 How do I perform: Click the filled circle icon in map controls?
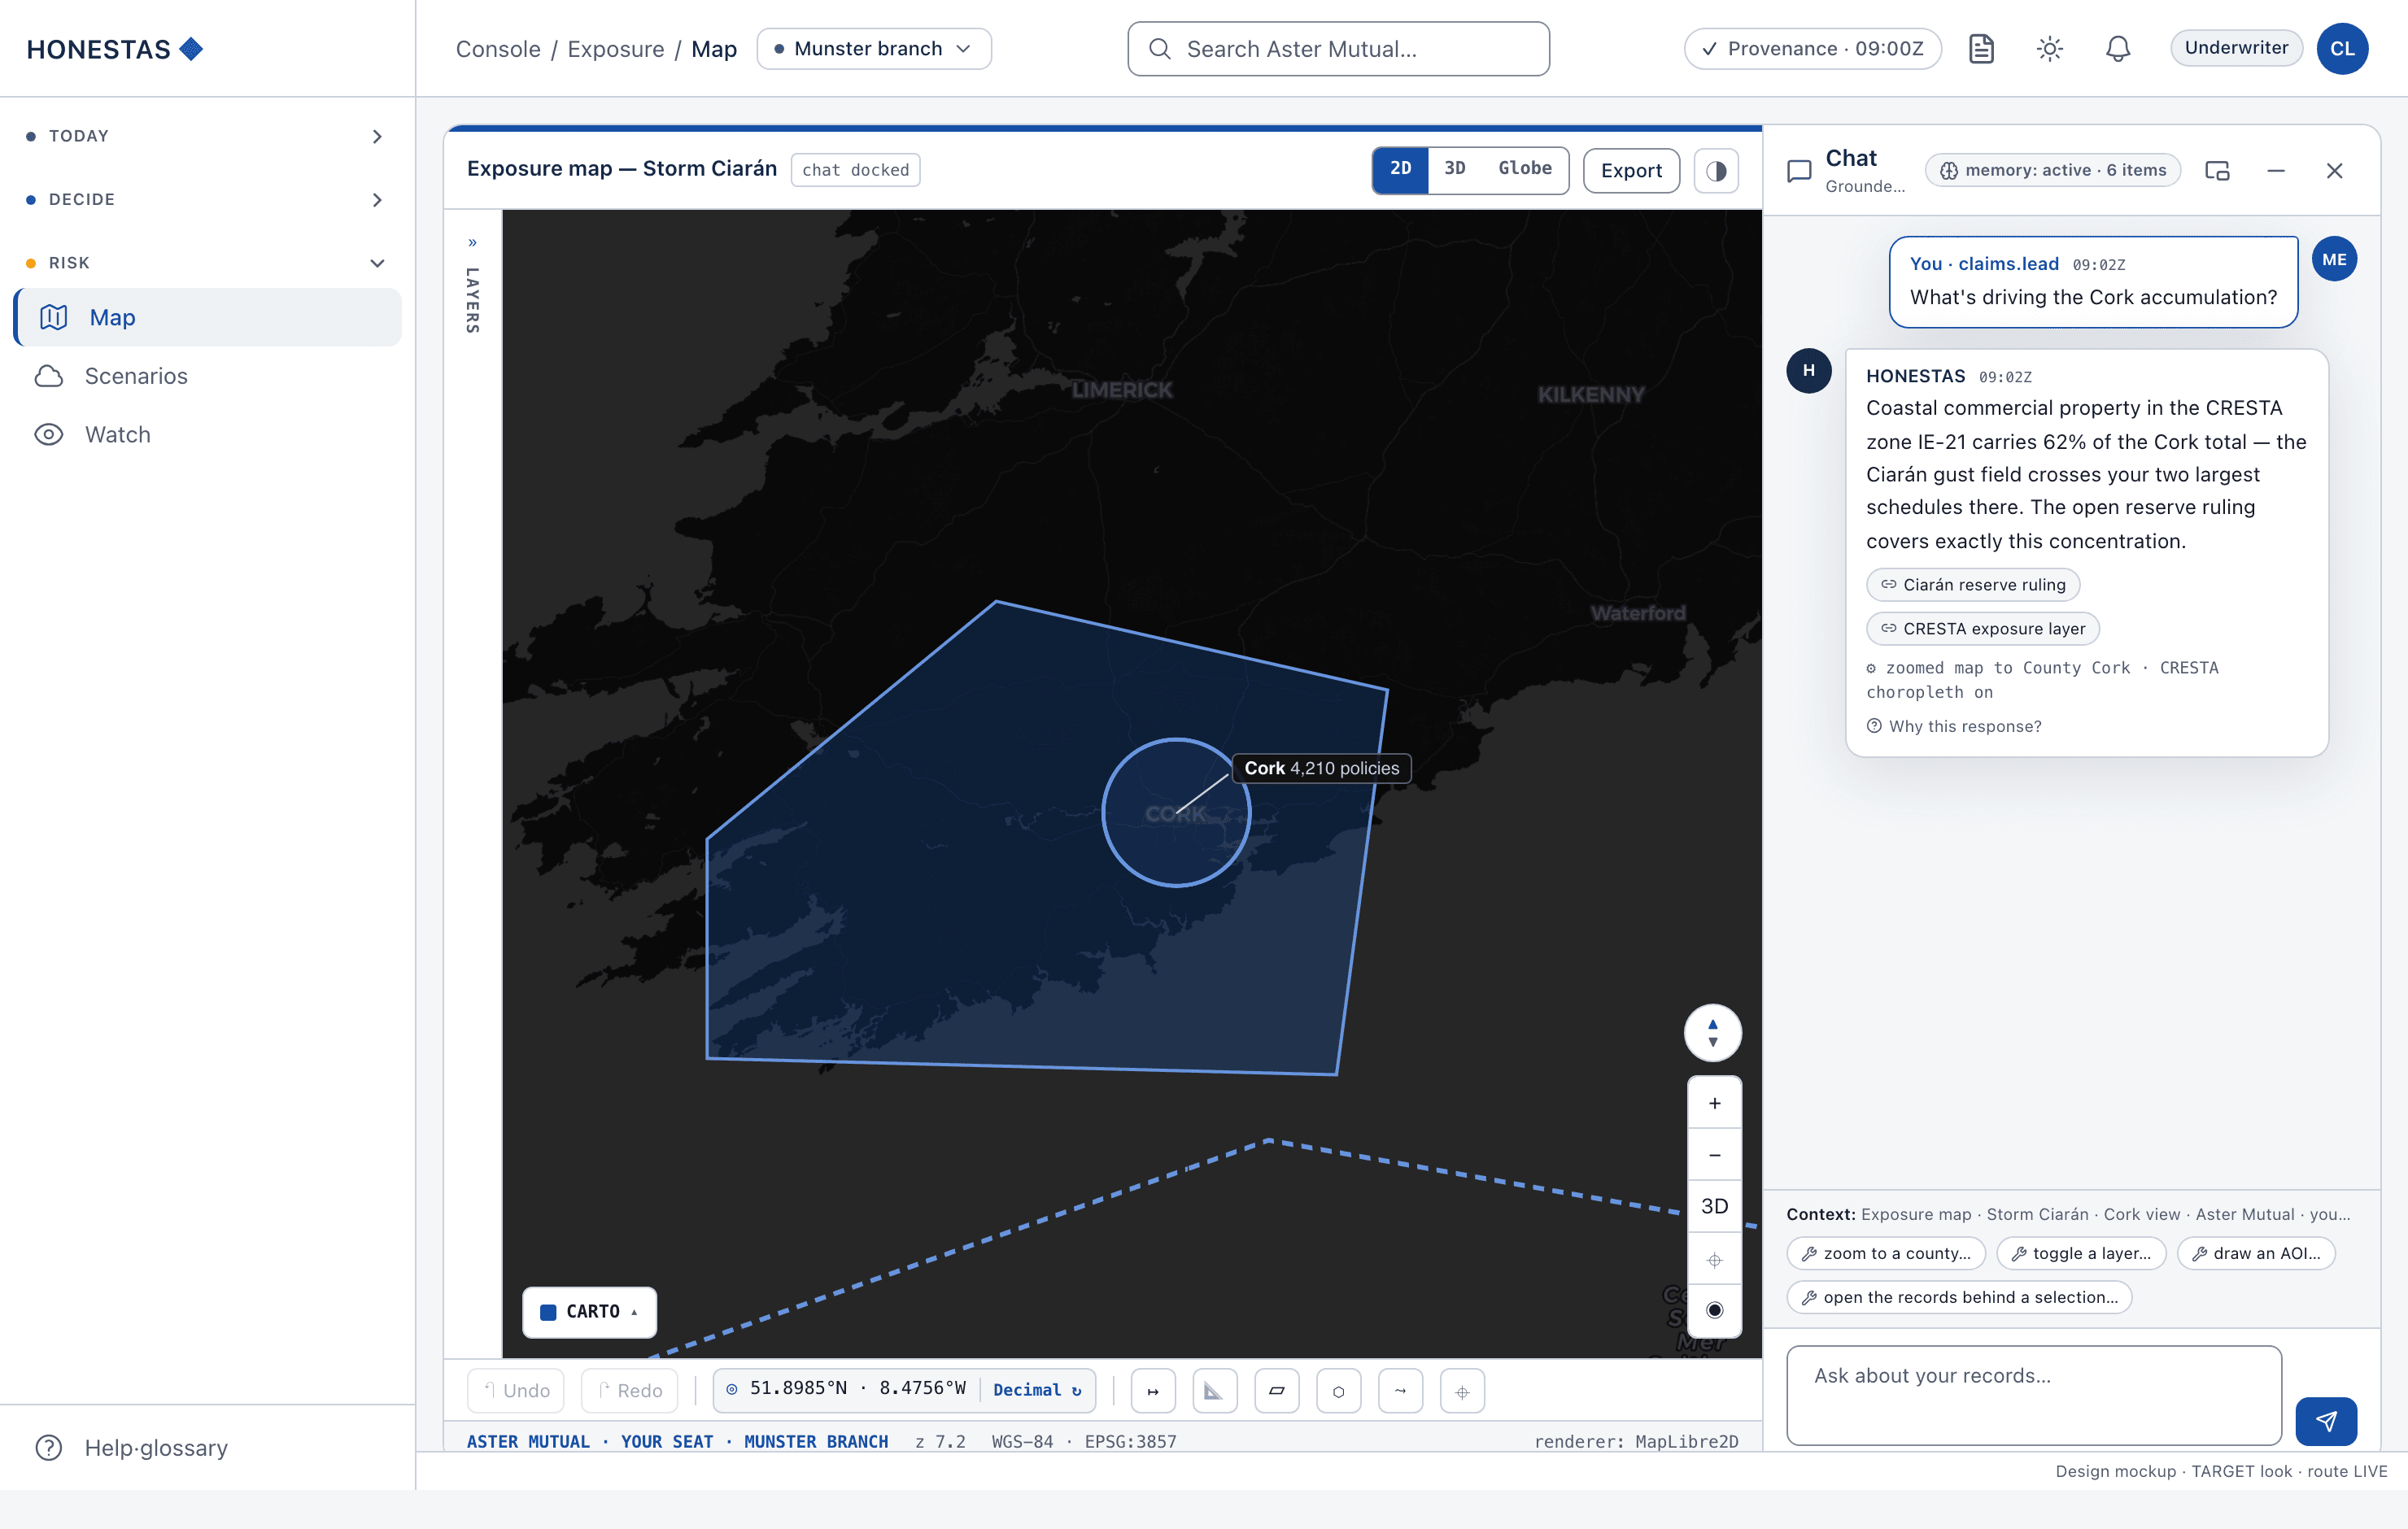1714,1310
